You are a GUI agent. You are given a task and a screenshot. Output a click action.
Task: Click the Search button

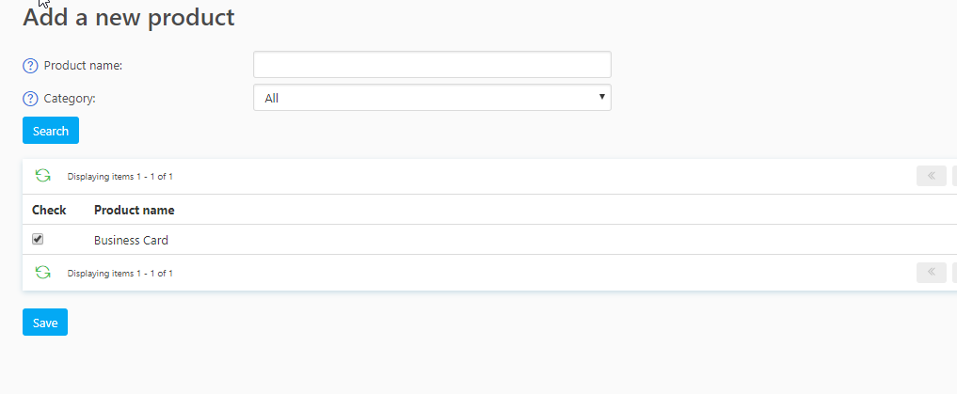51,131
